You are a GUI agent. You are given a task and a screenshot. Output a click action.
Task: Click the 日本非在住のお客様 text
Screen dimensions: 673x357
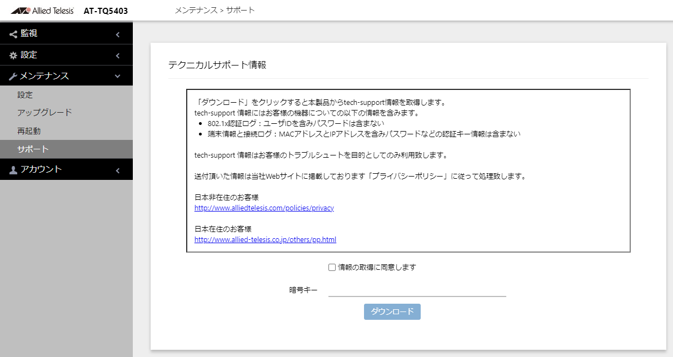227,198
